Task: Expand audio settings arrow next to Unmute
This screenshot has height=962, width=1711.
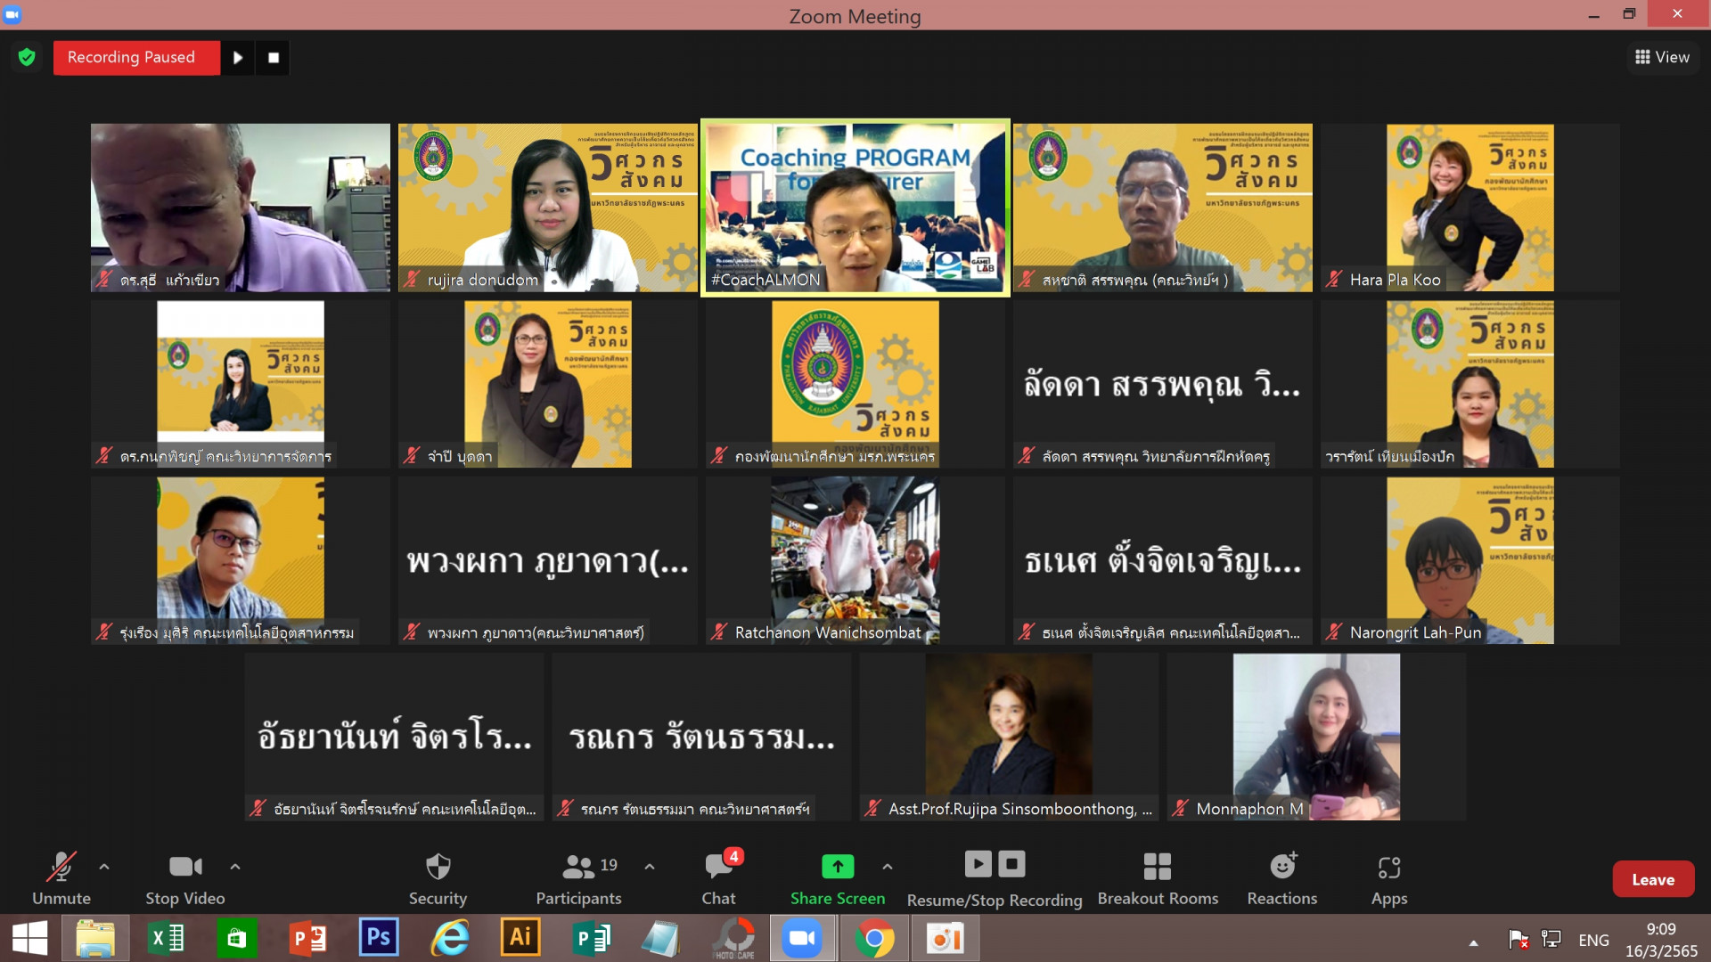Action: tap(104, 866)
